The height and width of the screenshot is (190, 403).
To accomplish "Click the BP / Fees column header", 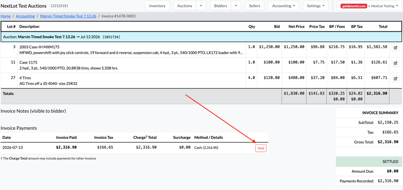I will pyautogui.click(x=337, y=27).
